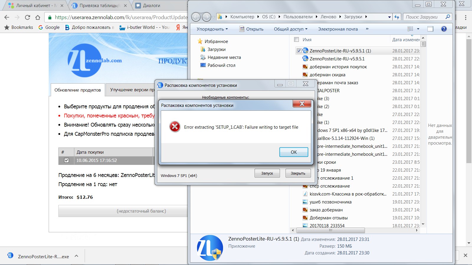Select Недавние места in the navigation pane

pos(224,57)
